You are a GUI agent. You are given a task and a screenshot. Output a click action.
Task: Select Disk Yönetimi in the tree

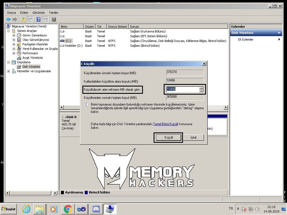pyautogui.click(x=31, y=67)
